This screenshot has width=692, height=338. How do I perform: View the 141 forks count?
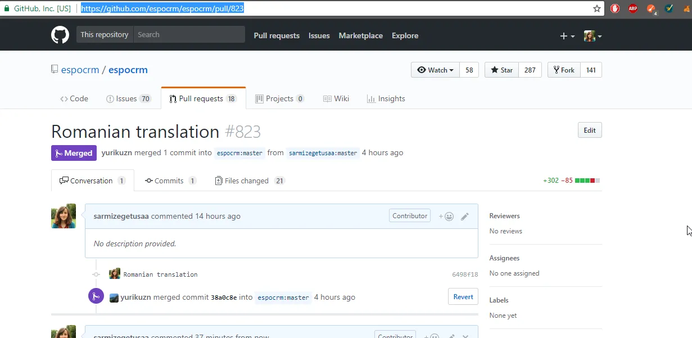(591, 70)
